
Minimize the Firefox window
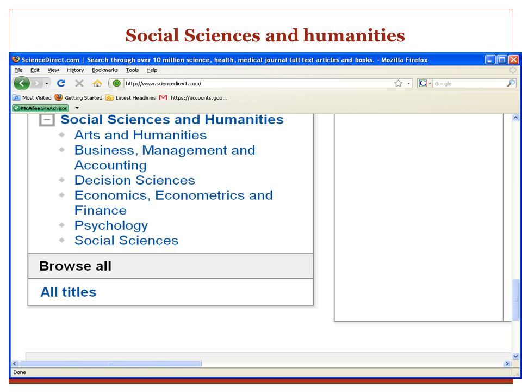(490, 60)
